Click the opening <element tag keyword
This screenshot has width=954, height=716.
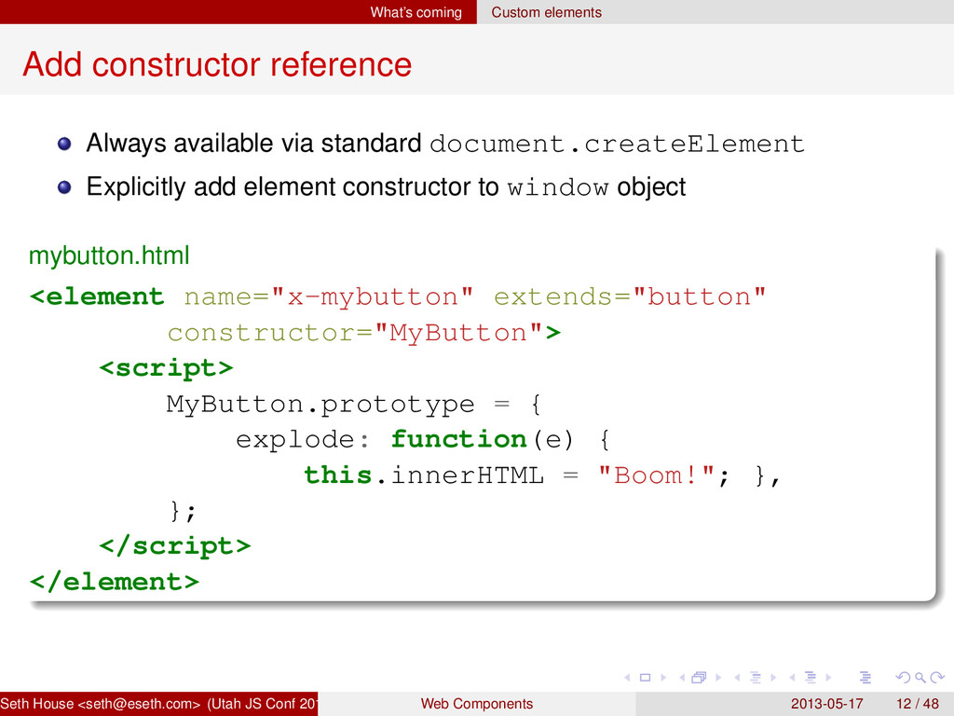pos(97,297)
